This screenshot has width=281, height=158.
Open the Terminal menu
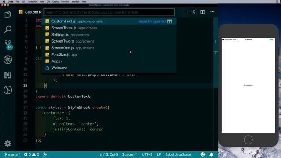[65, 2]
